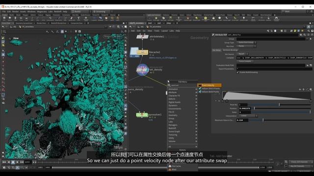
Task: Click the attribdelete1 node icon
Action: pos(142,37)
